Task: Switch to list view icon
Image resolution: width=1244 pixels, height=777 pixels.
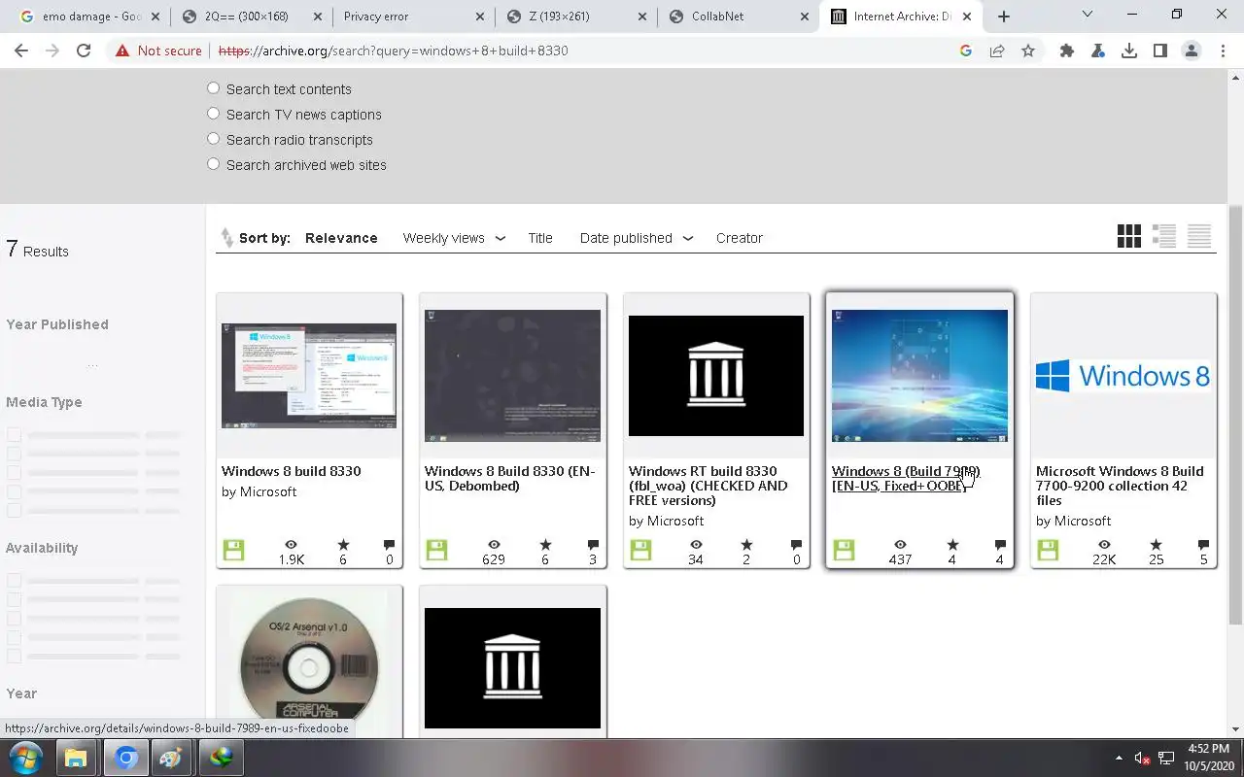Action: [1164, 236]
